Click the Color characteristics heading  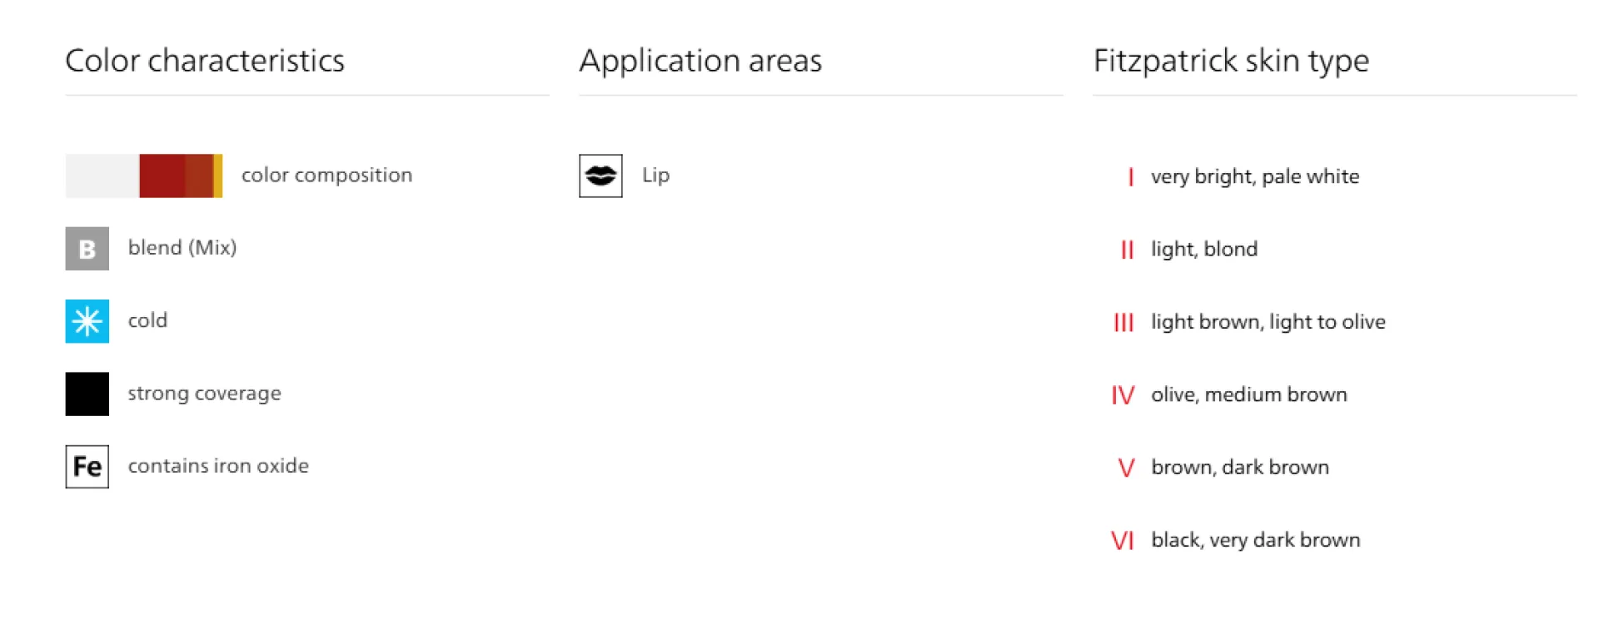coord(205,61)
